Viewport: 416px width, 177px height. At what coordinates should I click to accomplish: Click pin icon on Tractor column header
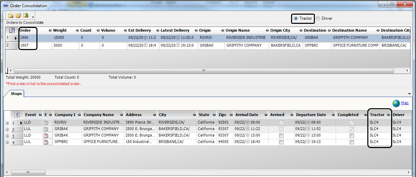389,115
